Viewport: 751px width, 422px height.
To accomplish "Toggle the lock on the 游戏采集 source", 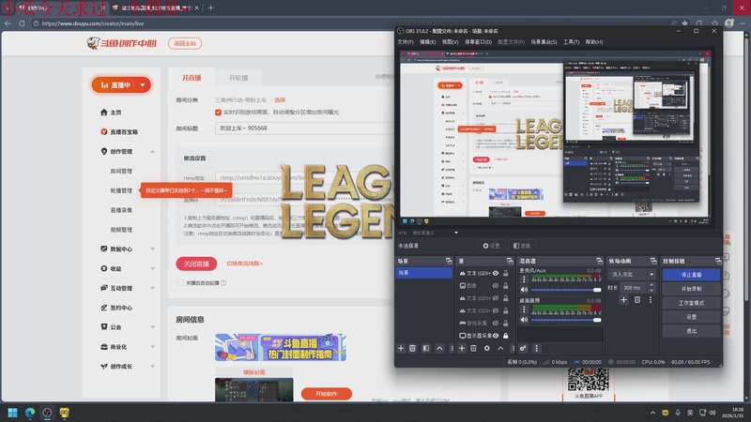I will point(505,323).
